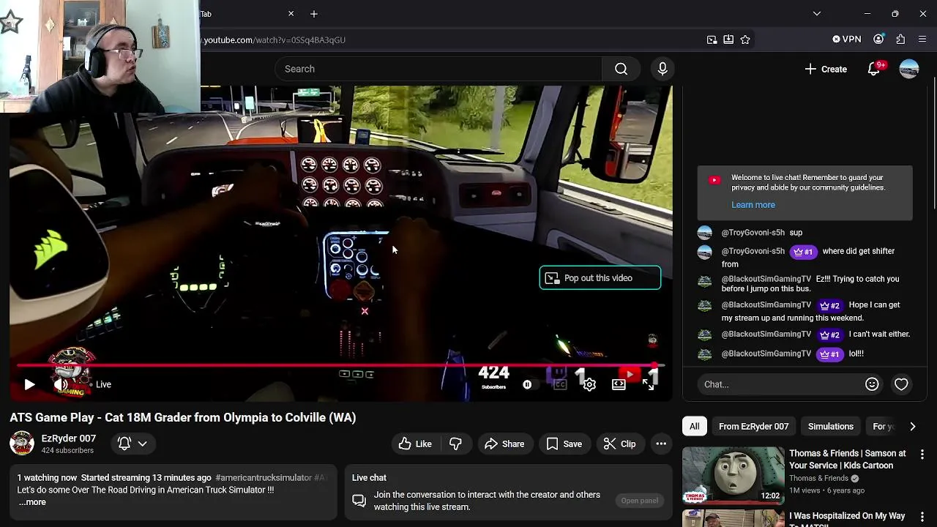
Task: Click the Learn more link in live chat
Action: (x=753, y=205)
